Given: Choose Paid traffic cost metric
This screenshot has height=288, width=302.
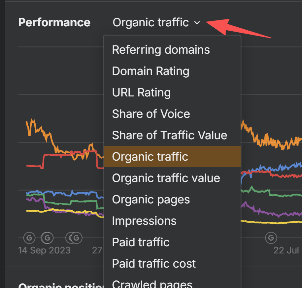Looking at the screenshot, I should click(154, 264).
